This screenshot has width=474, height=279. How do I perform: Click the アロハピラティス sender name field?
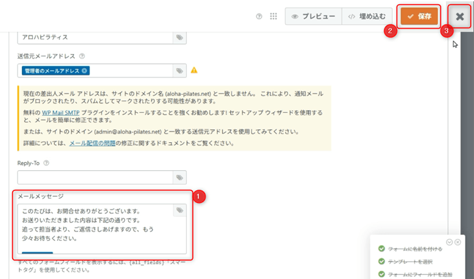tap(95, 37)
